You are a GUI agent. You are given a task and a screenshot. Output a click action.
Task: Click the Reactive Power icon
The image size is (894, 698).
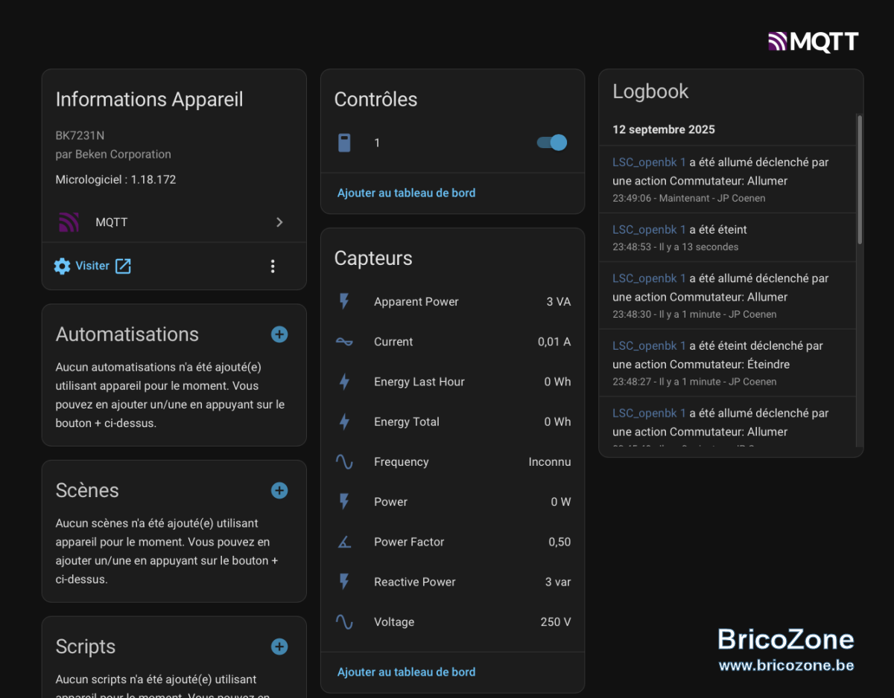coord(344,582)
